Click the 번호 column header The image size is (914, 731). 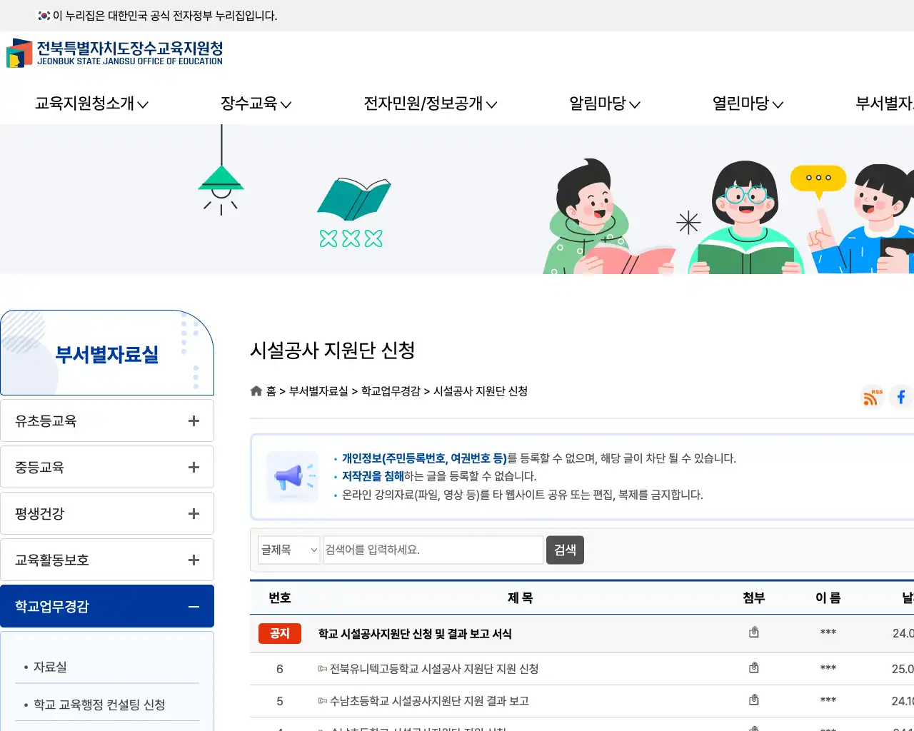click(280, 598)
